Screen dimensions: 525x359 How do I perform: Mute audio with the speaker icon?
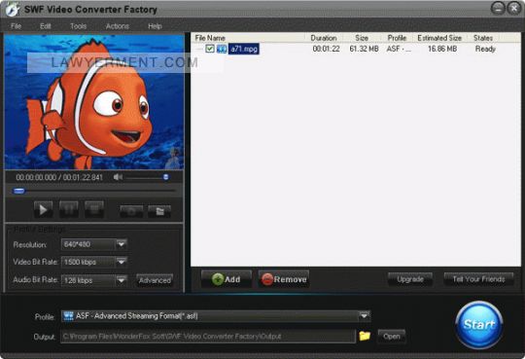tap(118, 177)
